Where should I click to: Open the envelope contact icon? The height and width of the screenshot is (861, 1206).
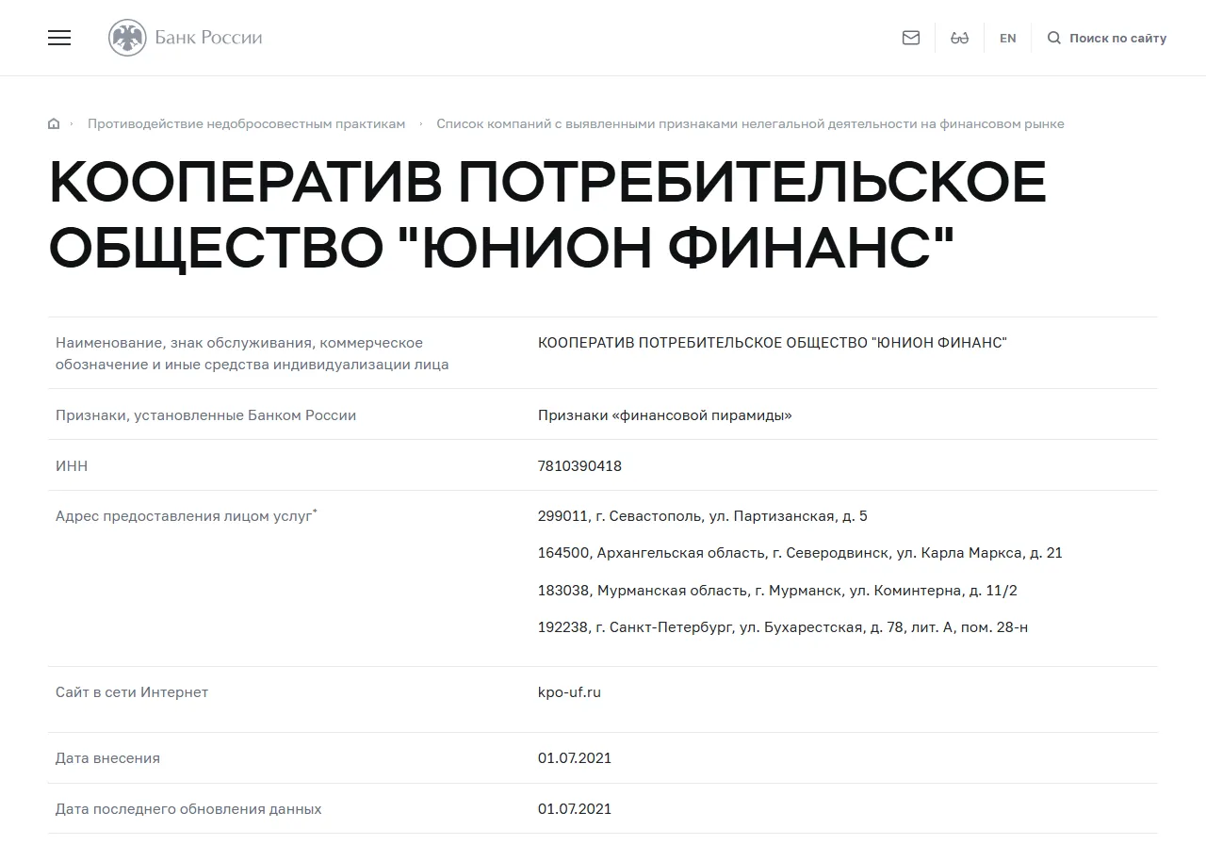coord(911,38)
